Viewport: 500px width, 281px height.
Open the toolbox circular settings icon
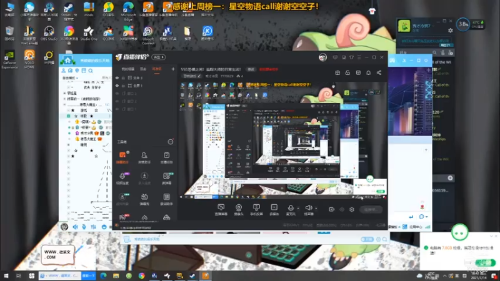[x=171, y=142]
